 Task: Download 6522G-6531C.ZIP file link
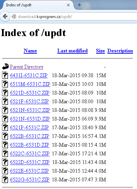pyautogui.click(x=30, y=180)
